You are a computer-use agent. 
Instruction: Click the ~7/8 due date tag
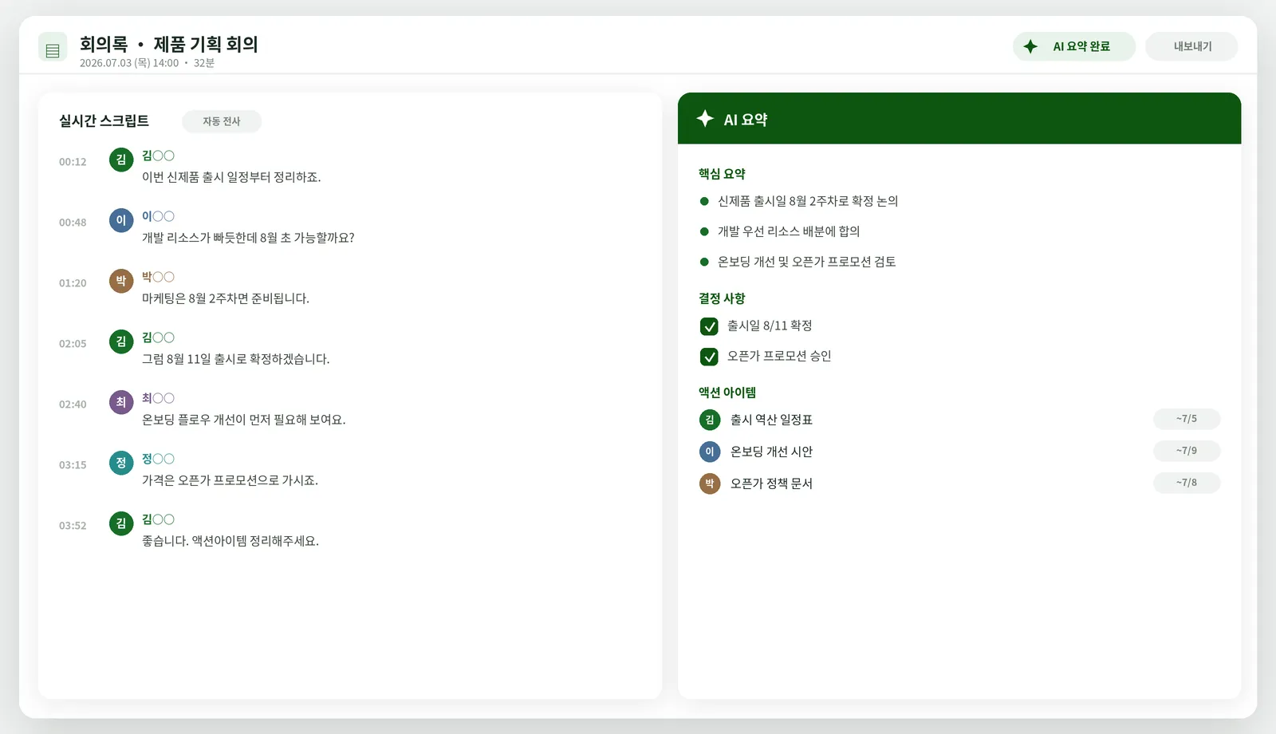coord(1187,483)
